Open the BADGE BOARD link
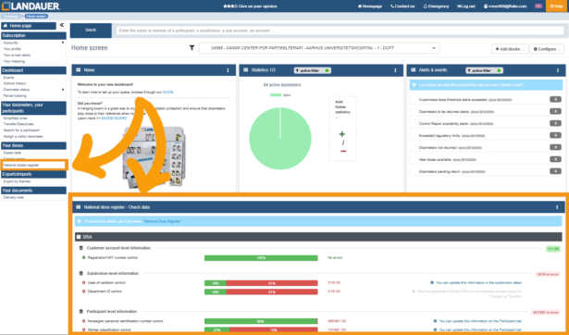This screenshot has width=569, height=335. (x=114, y=118)
